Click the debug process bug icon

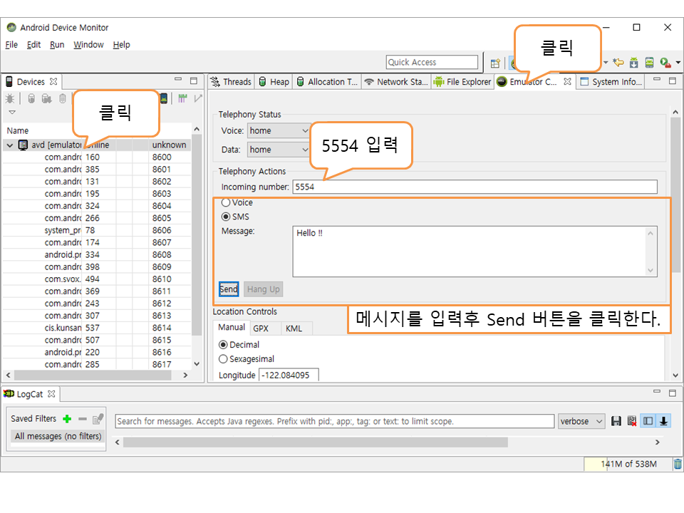pos(10,99)
